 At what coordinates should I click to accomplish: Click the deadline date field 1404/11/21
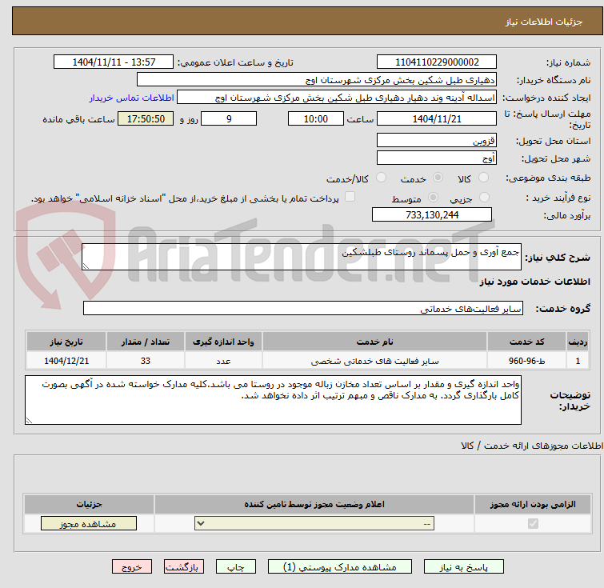coord(437,118)
